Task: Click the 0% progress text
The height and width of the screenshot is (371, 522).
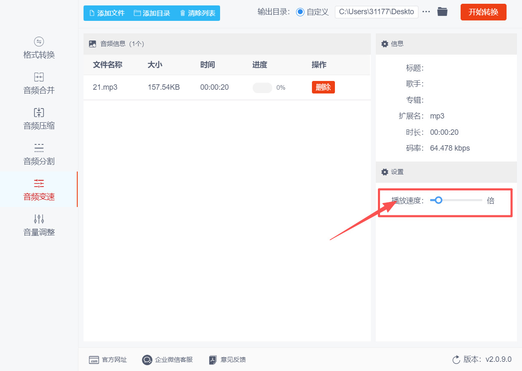Action: click(281, 88)
